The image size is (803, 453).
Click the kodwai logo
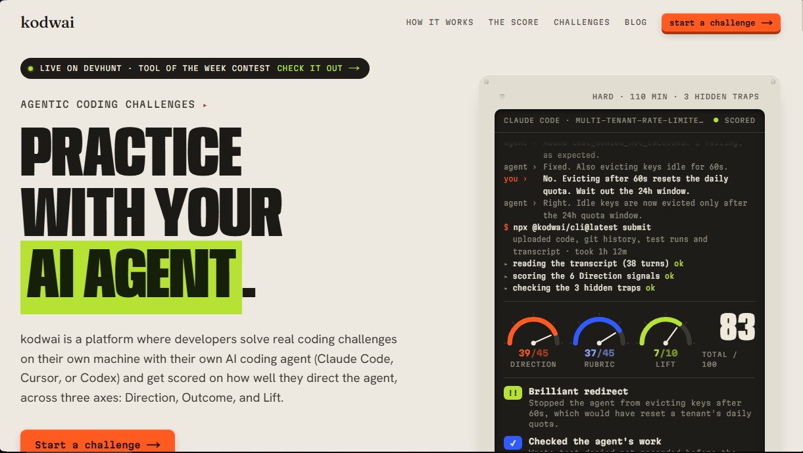pyautogui.click(x=47, y=22)
